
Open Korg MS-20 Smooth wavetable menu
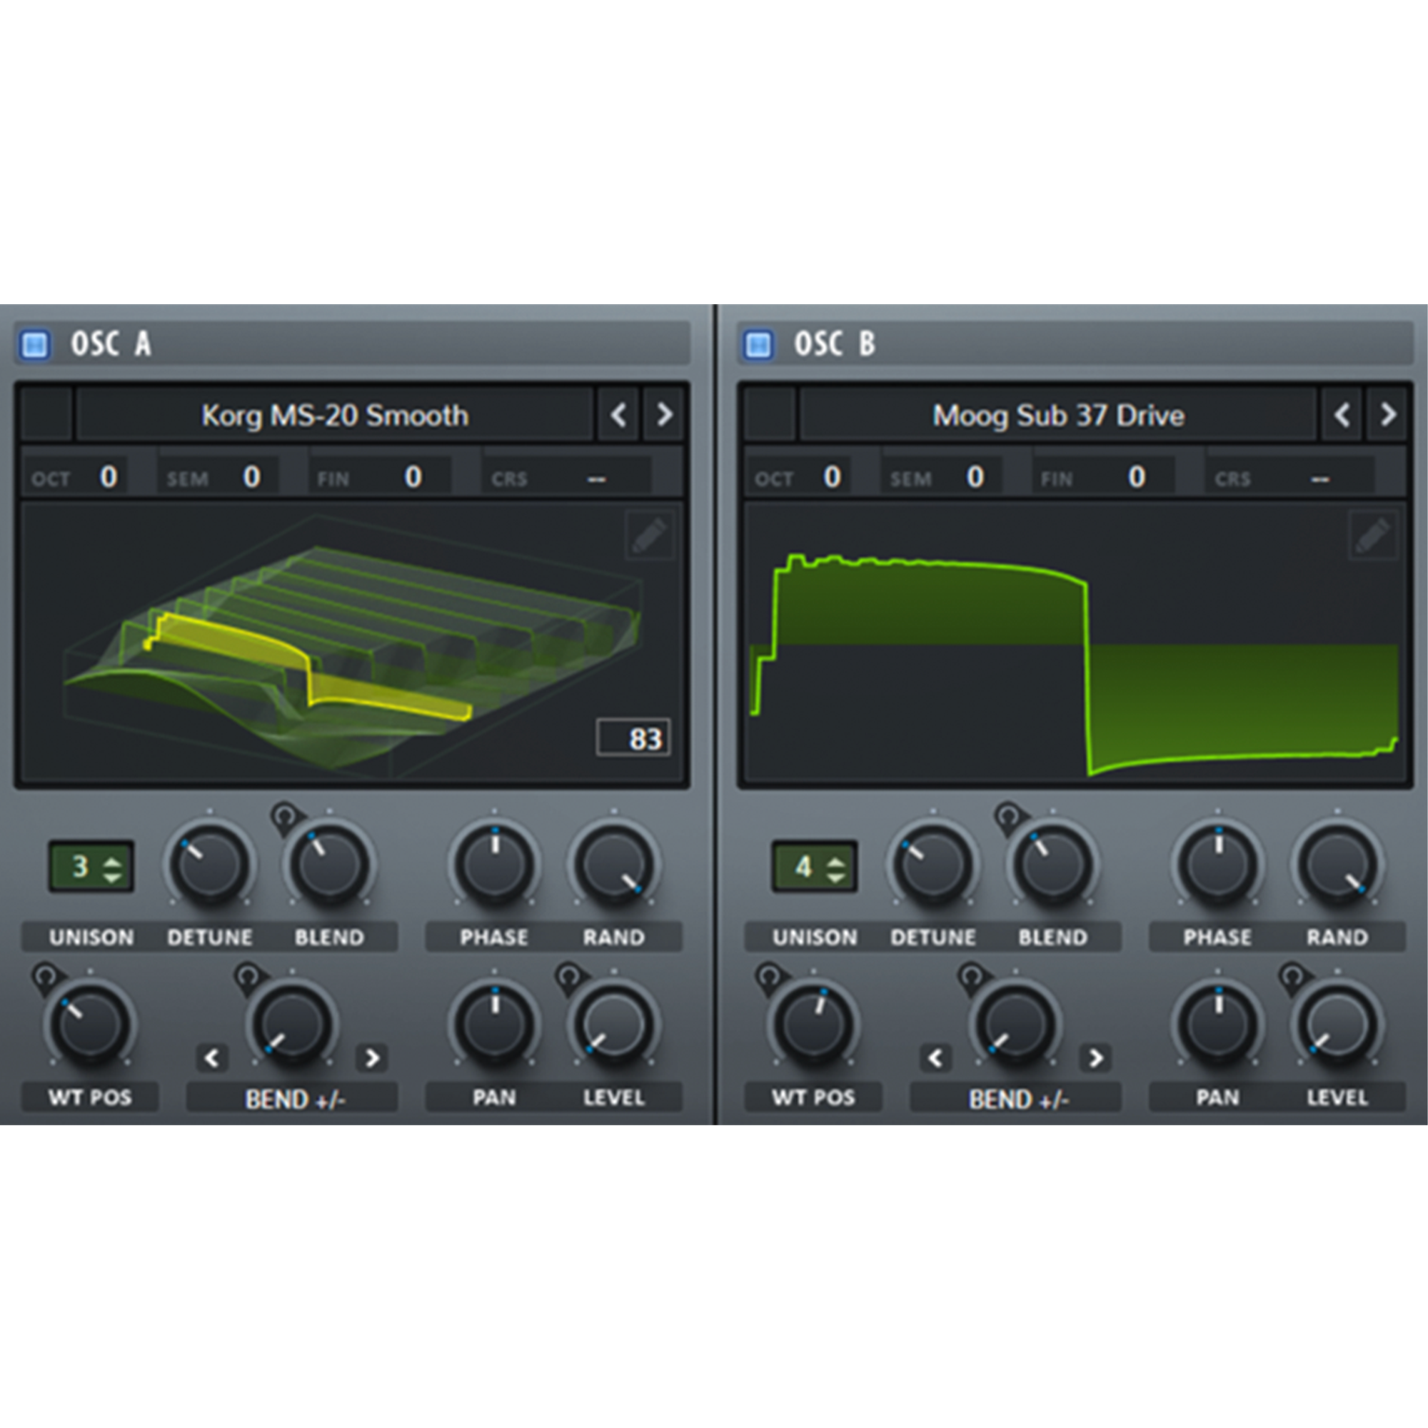335,415
